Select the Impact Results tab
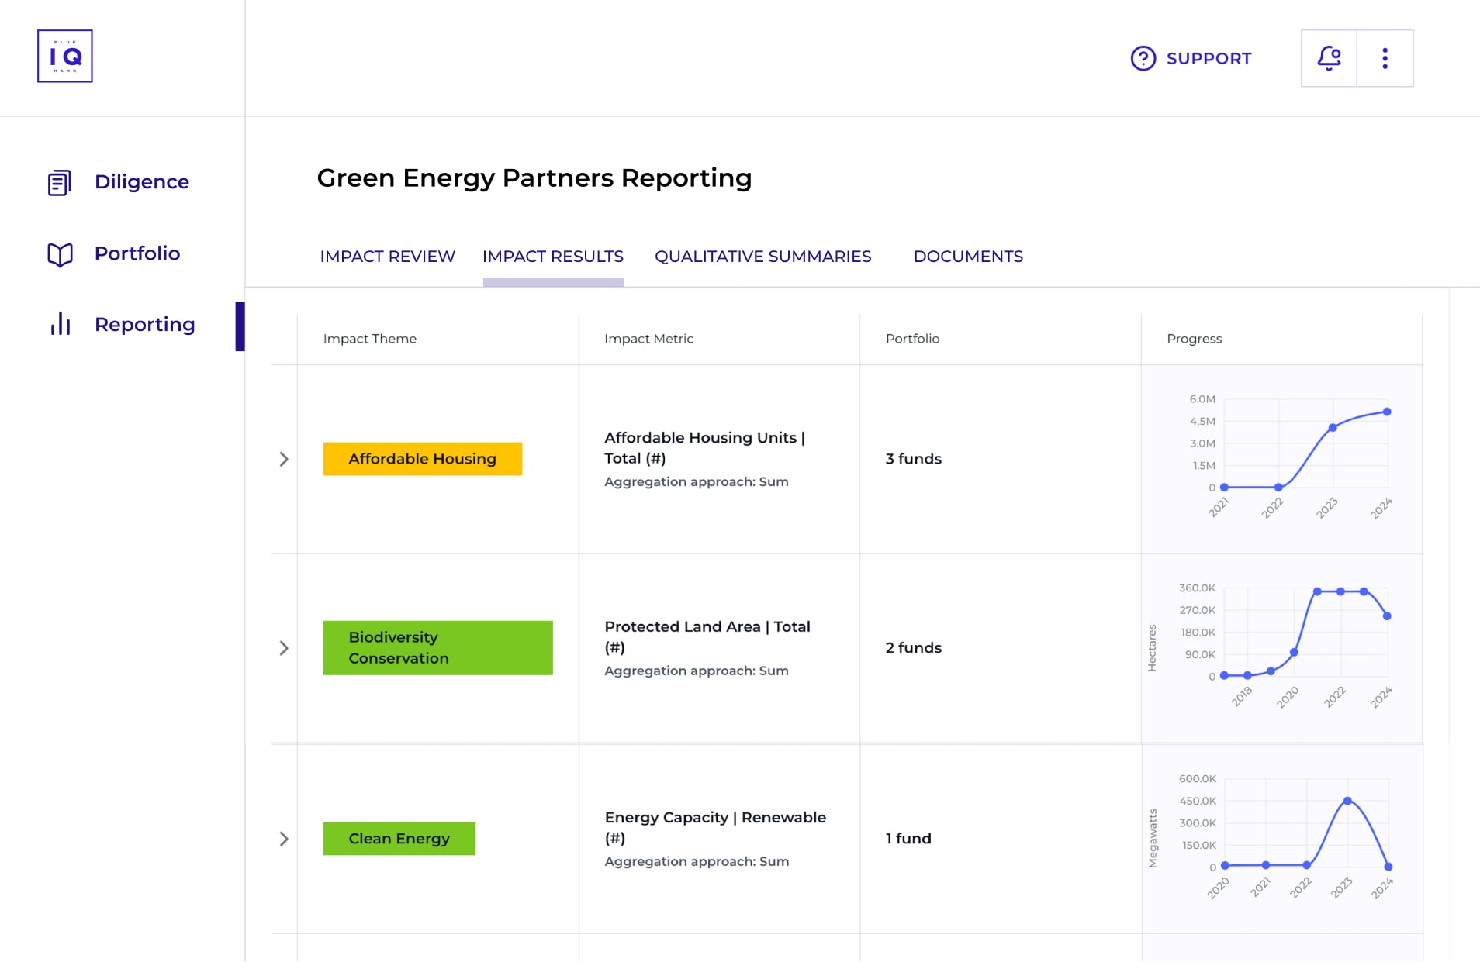This screenshot has width=1480, height=962. (x=553, y=257)
